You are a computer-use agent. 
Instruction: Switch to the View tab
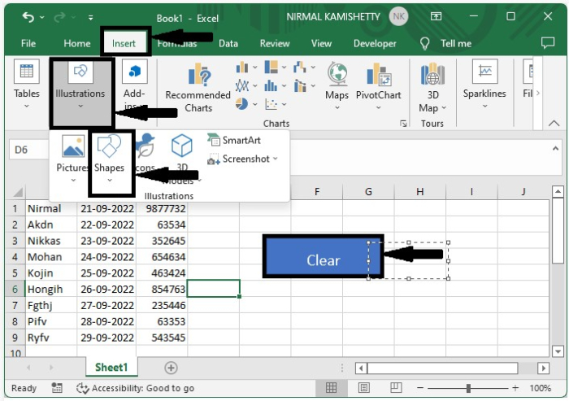coord(321,44)
